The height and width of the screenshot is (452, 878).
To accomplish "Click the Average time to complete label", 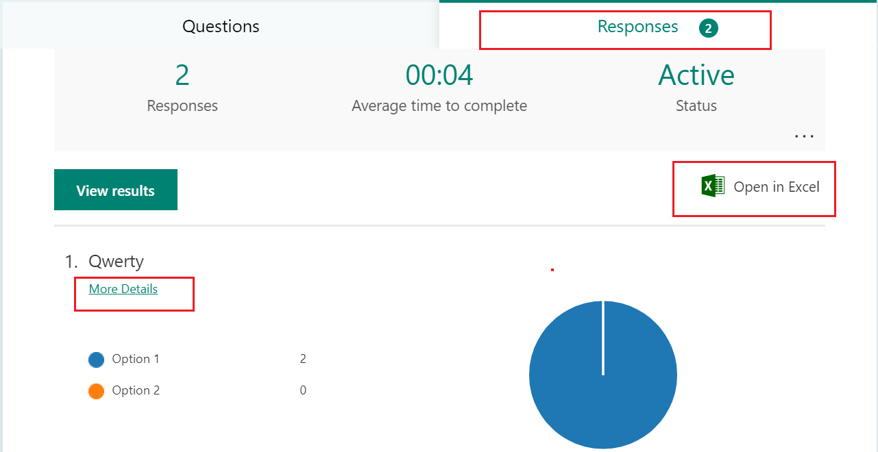I will click(x=439, y=106).
